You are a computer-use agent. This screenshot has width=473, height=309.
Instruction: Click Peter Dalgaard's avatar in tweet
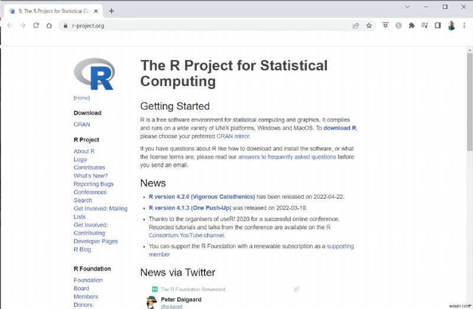coord(151,302)
